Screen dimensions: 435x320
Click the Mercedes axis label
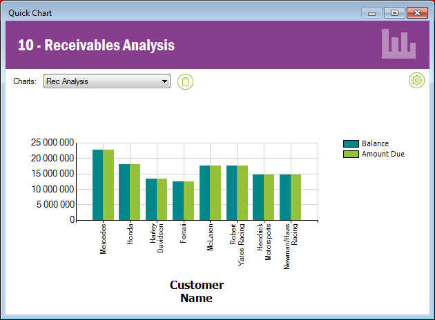[x=103, y=239]
